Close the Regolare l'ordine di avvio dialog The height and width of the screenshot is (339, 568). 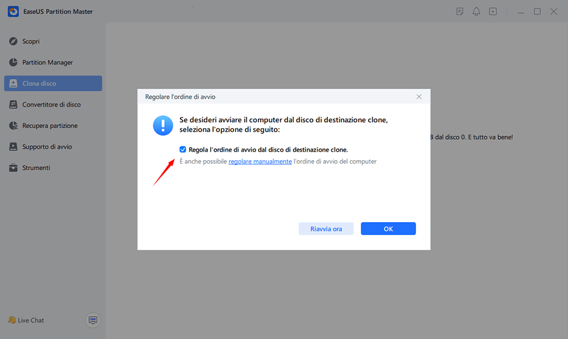419,97
